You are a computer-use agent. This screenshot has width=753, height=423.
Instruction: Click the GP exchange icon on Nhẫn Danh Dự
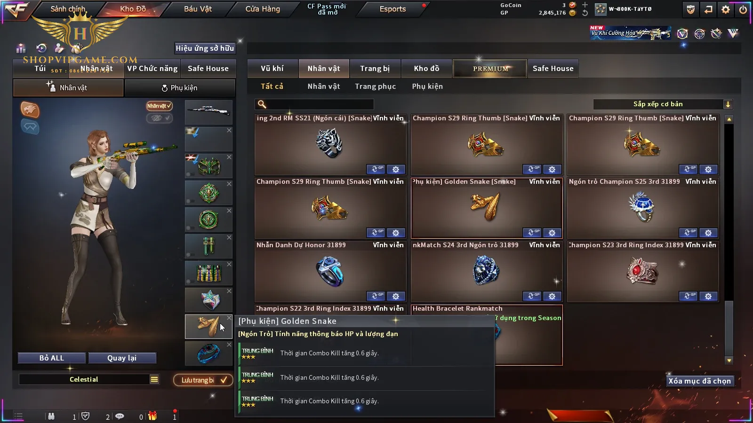[x=376, y=296]
